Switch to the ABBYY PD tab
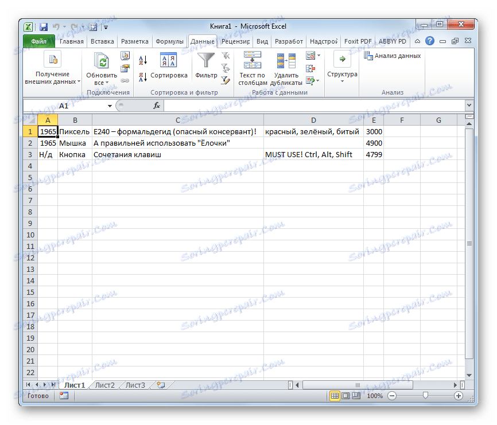 tap(392, 41)
